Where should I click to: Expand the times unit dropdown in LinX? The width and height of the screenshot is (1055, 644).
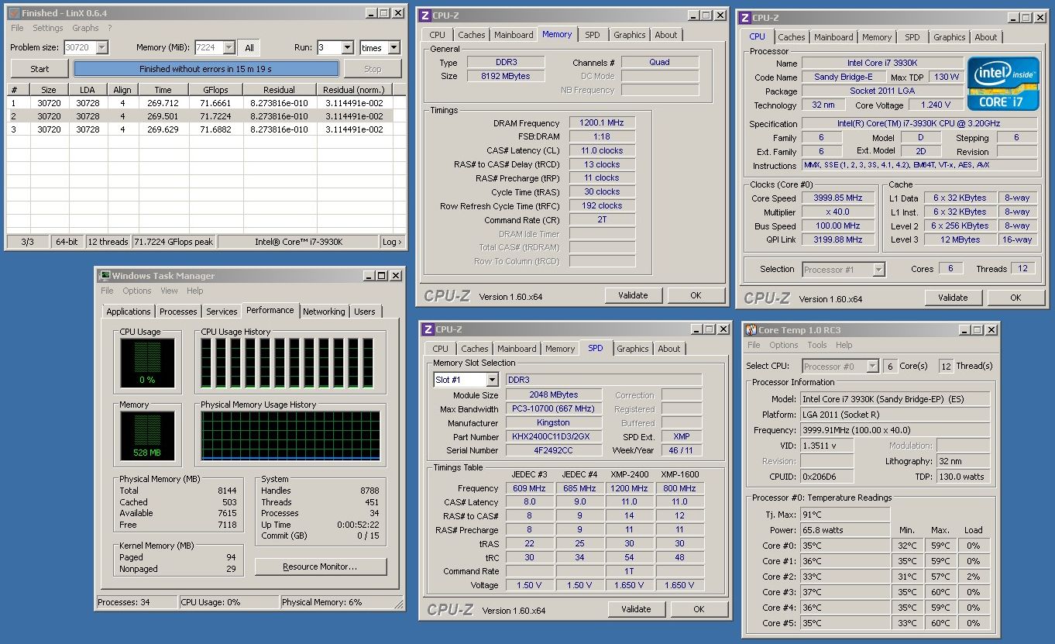(393, 48)
